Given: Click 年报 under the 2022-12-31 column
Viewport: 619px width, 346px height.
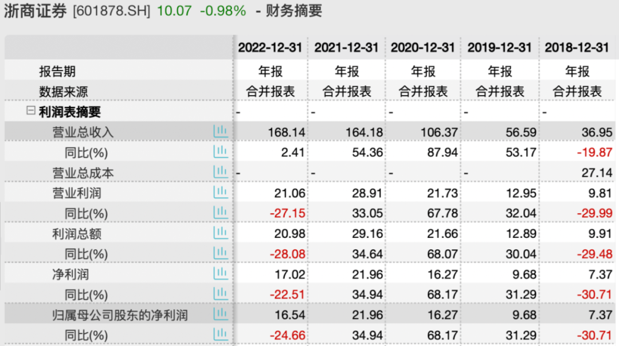Looking at the screenshot, I should pyautogui.click(x=271, y=72).
